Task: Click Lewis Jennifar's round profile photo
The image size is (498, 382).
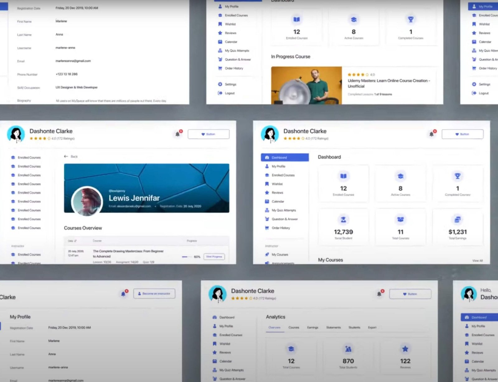Action: (x=87, y=201)
